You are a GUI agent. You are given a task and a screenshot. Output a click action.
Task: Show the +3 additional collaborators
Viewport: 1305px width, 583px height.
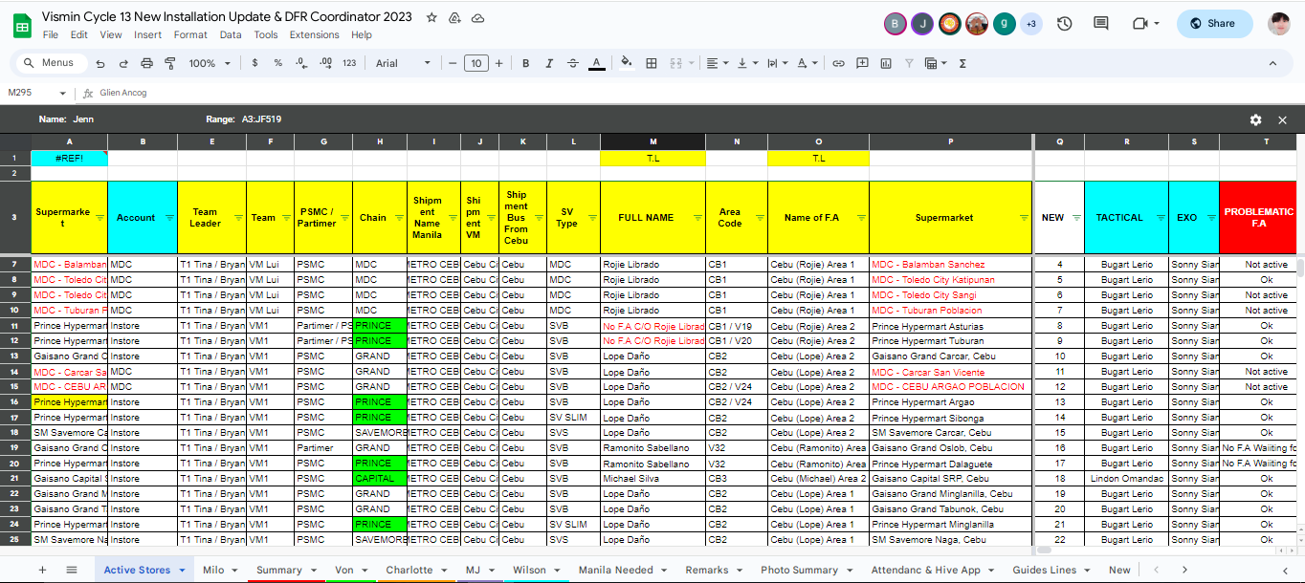coord(1030,24)
